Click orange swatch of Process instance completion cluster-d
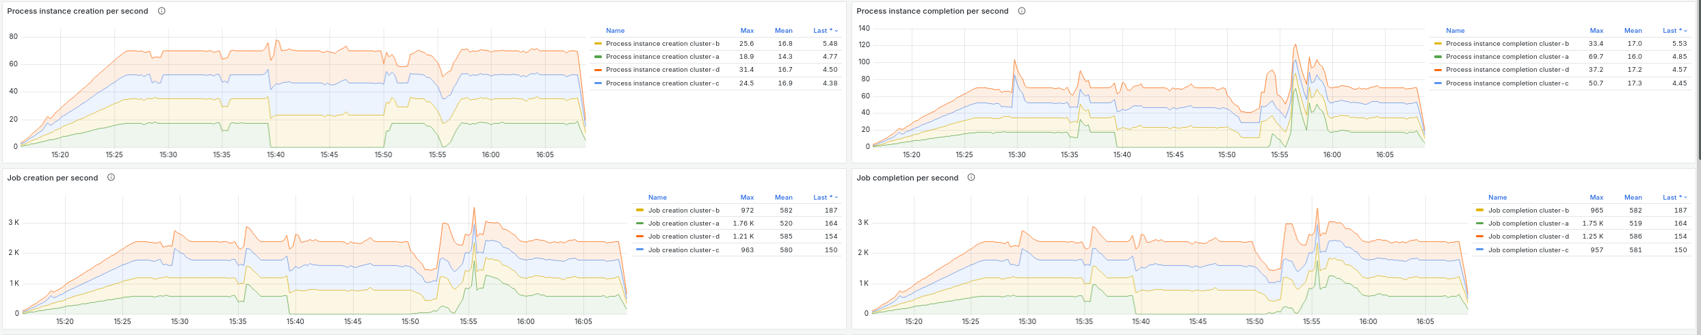The image size is (1701, 335). click(x=1438, y=70)
